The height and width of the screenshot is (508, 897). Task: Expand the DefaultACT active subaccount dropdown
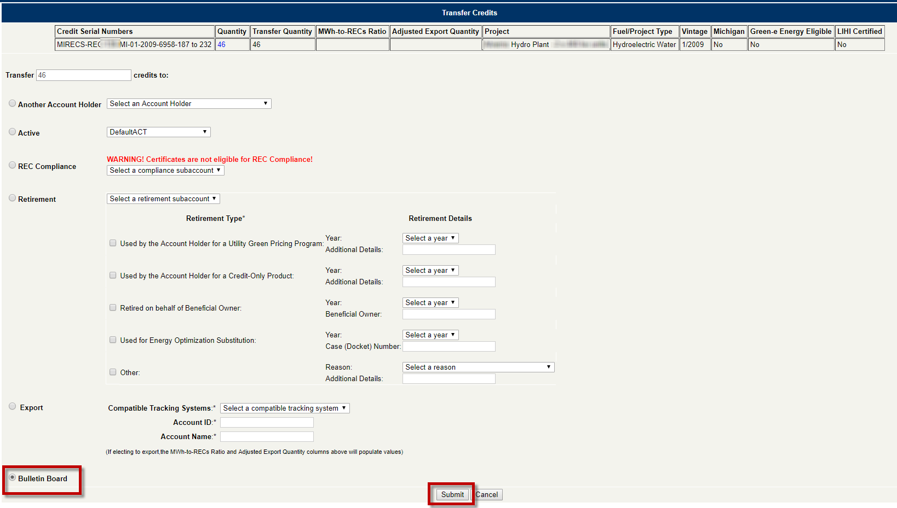click(158, 132)
